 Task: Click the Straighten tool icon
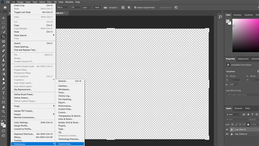[106, 7]
